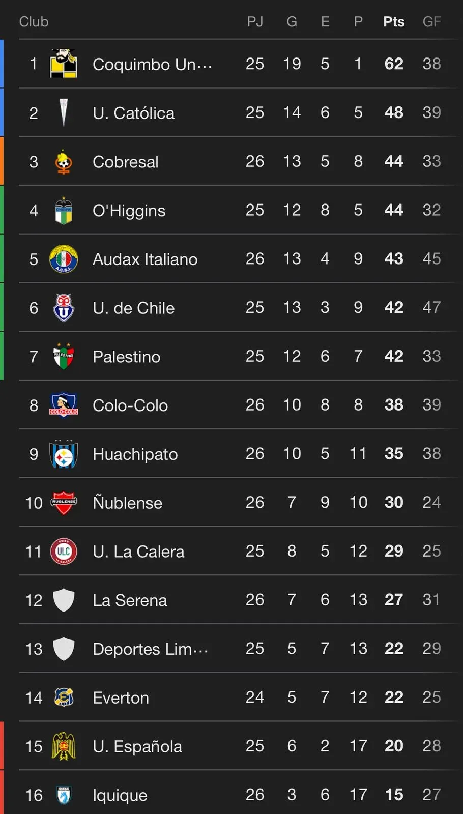The image size is (463, 814).
Task: Click the PJ column header
Action: point(255,22)
